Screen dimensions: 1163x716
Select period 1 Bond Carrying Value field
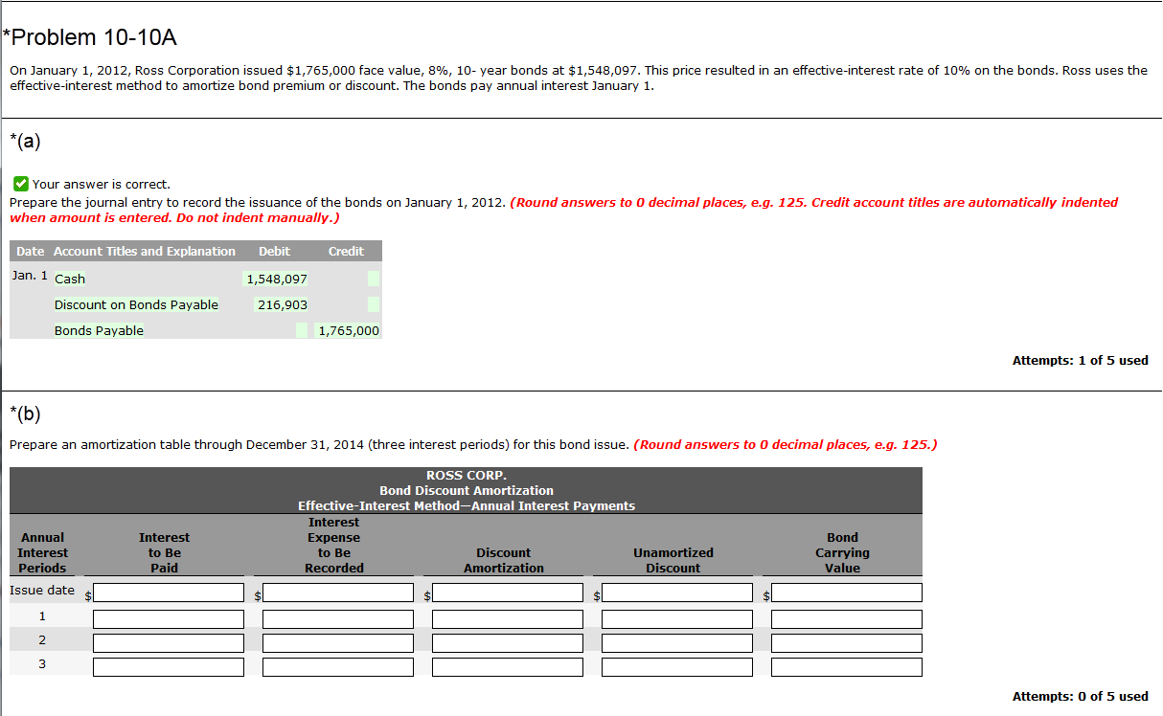click(847, 619)
